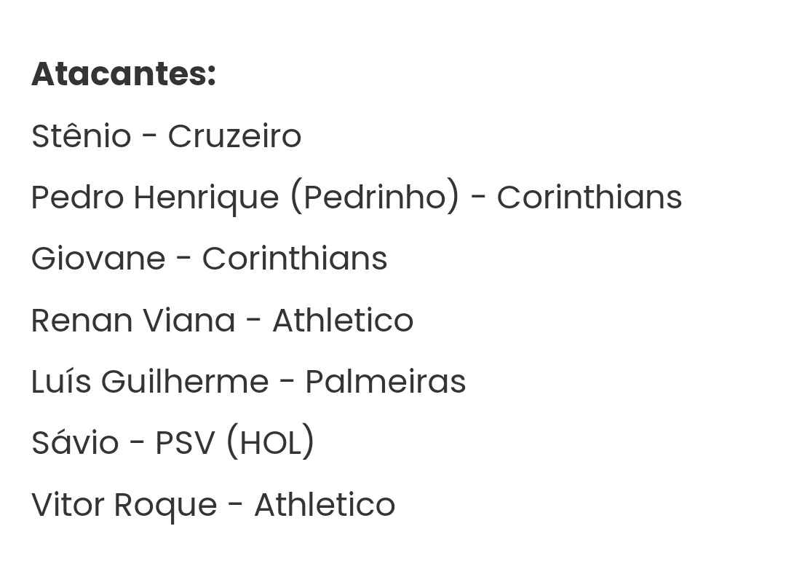Select the word Guilherme
Viewport: 786px width, 569px height.
(x=185, y=382)
